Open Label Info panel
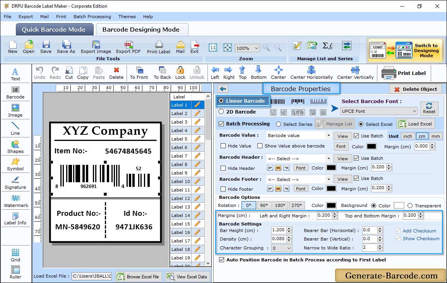 click(15, 219)
